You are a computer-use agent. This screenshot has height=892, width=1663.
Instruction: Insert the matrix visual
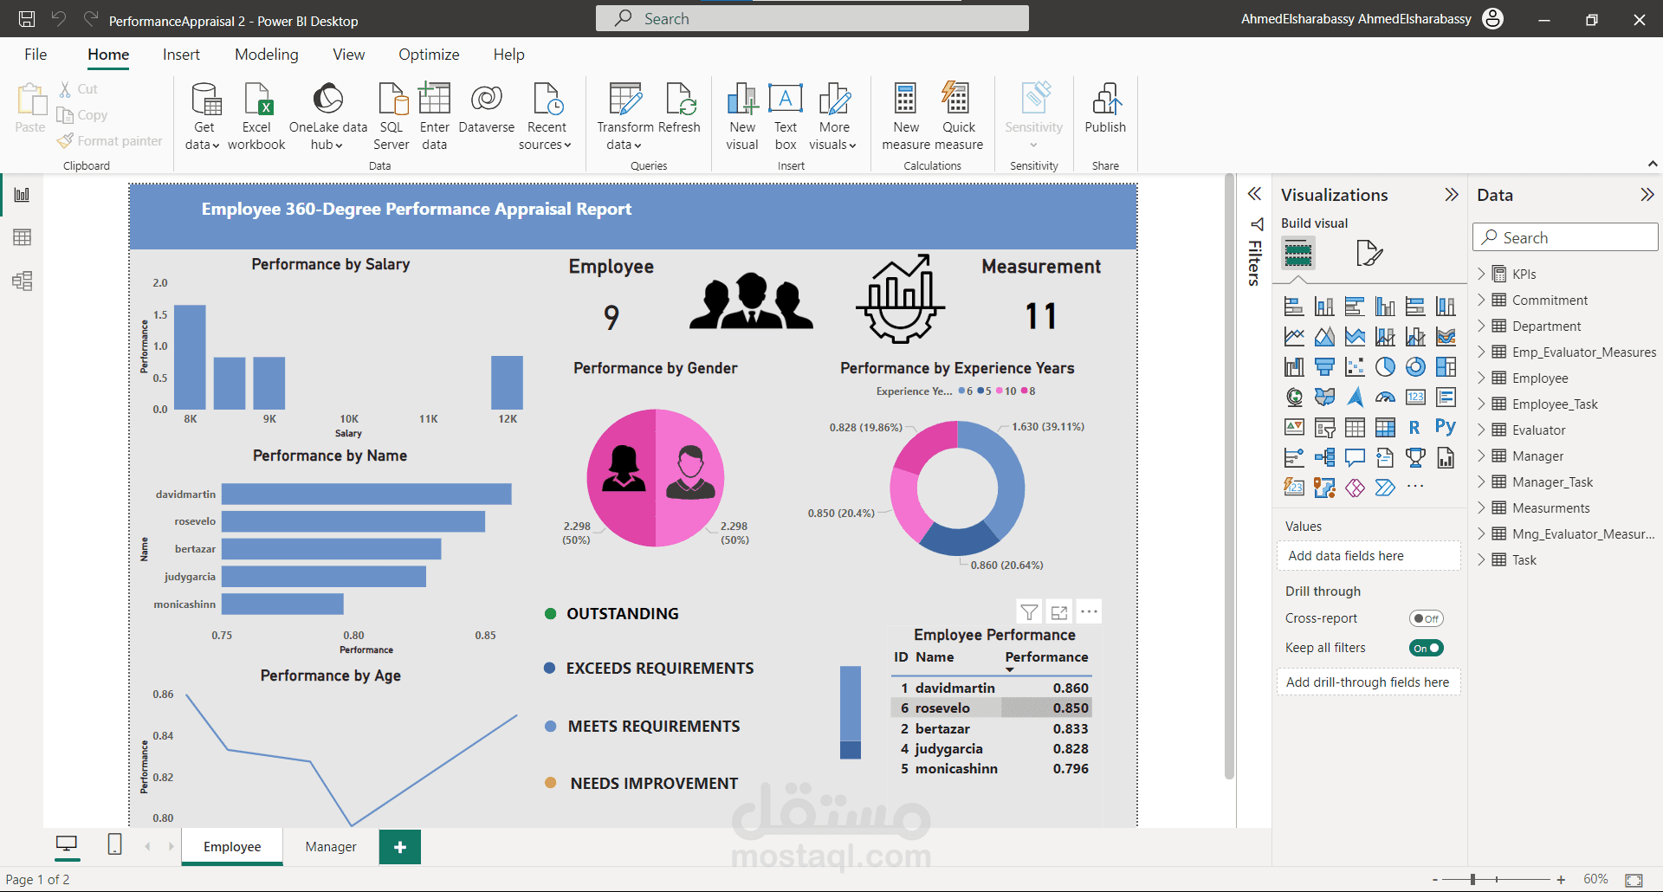[x=1385, y=428]
